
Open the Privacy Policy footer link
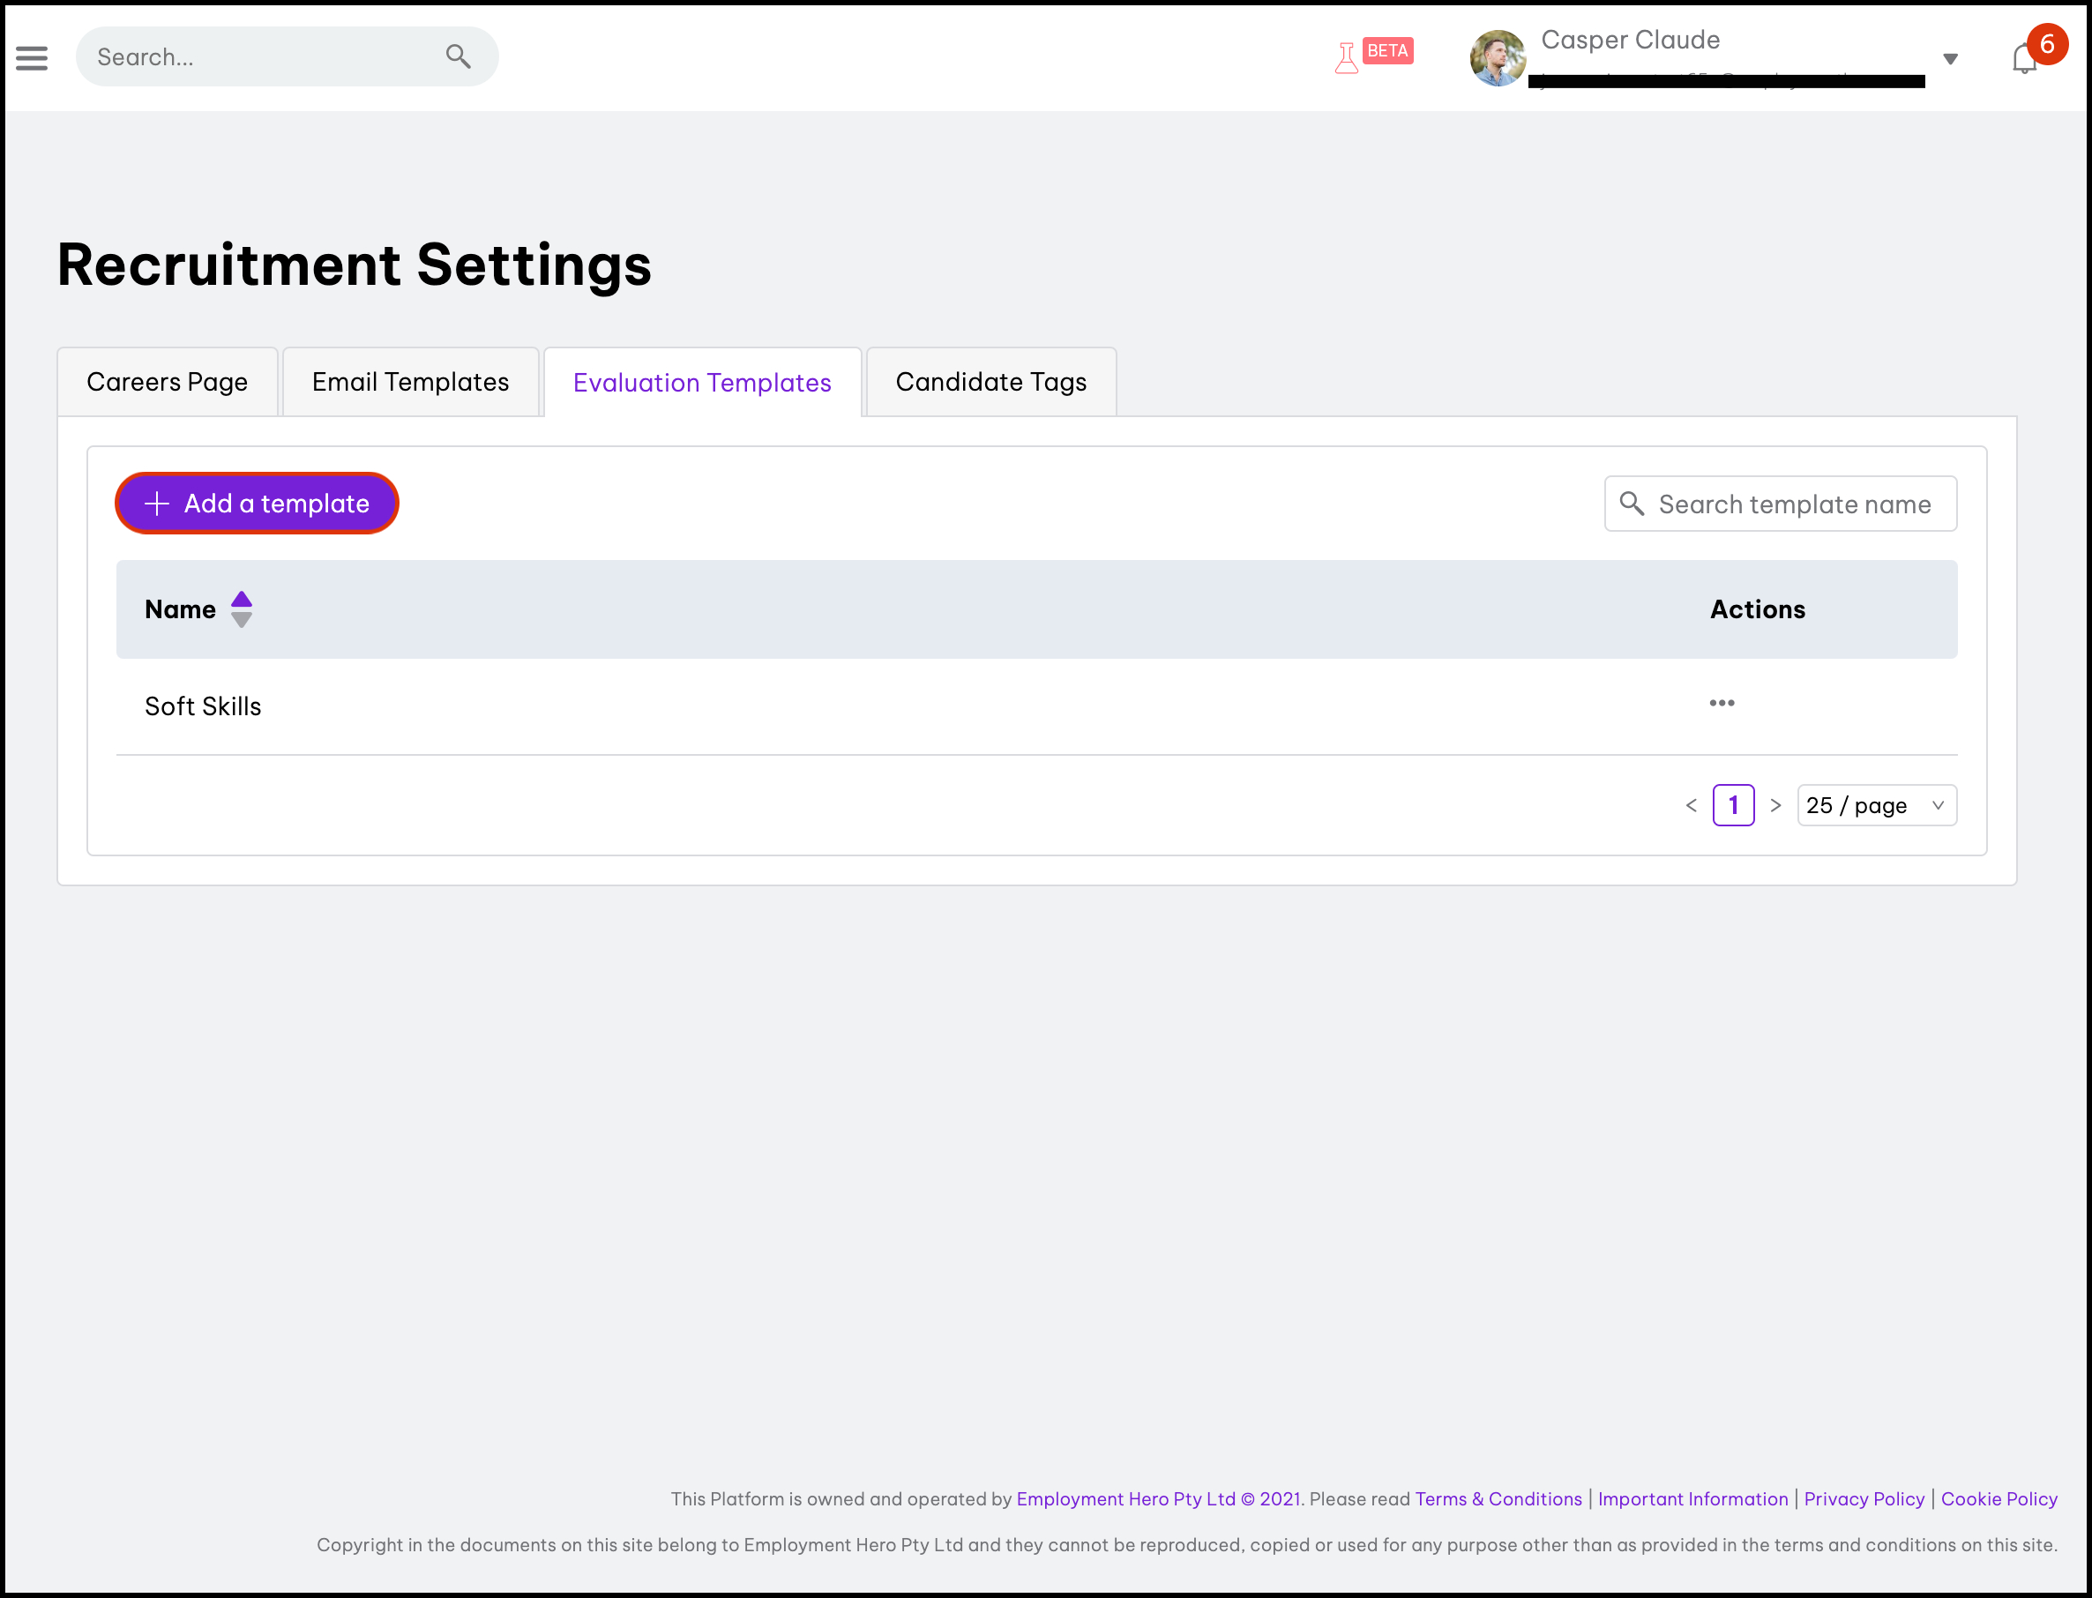click(x=1863, y=1499)
